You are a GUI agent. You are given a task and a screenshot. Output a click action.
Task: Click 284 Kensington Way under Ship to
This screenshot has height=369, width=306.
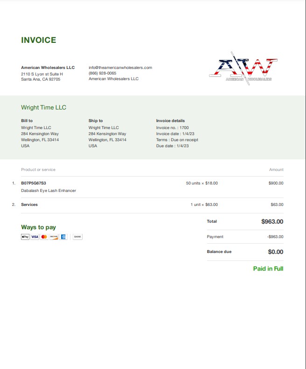pos(107,134)
